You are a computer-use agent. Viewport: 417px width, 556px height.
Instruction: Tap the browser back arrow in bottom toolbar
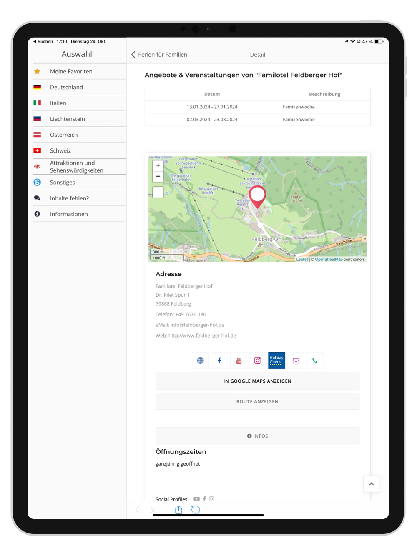(138, 509)
